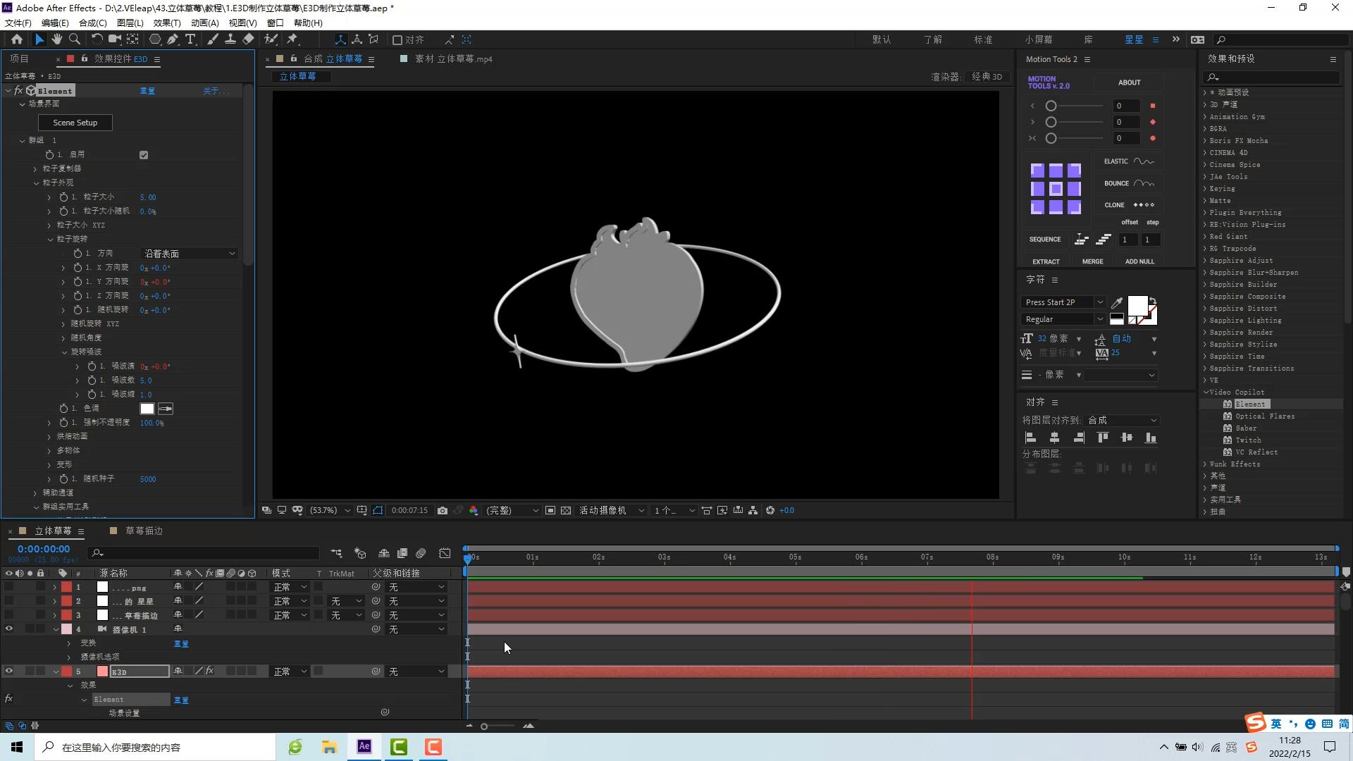Select the Roto Brush tool

[271, 39]
